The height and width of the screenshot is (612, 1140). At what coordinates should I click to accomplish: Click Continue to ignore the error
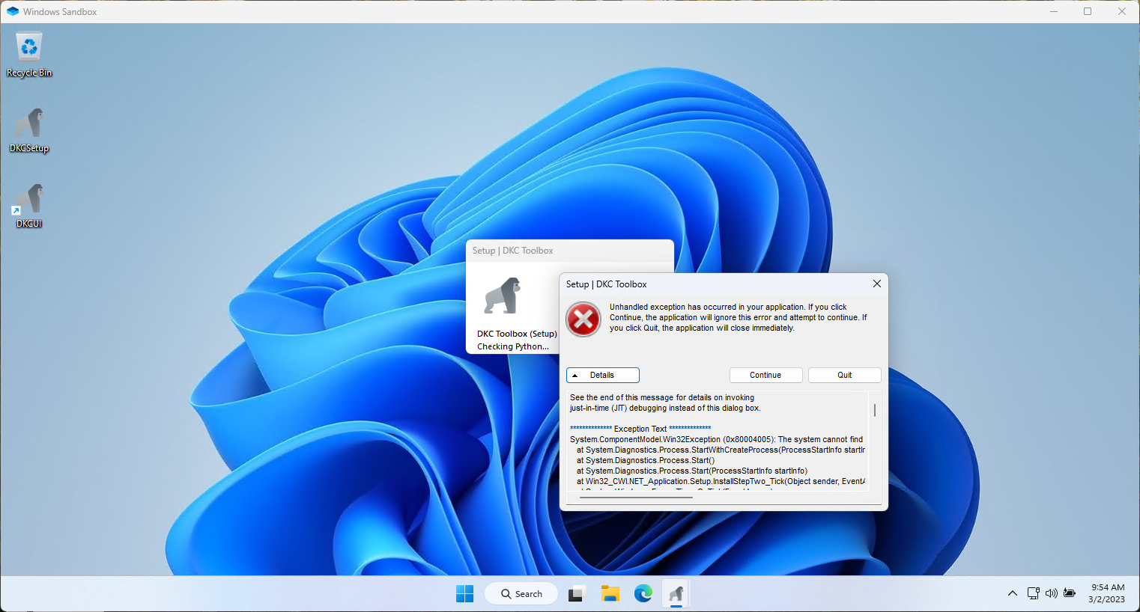coord(765,375)
